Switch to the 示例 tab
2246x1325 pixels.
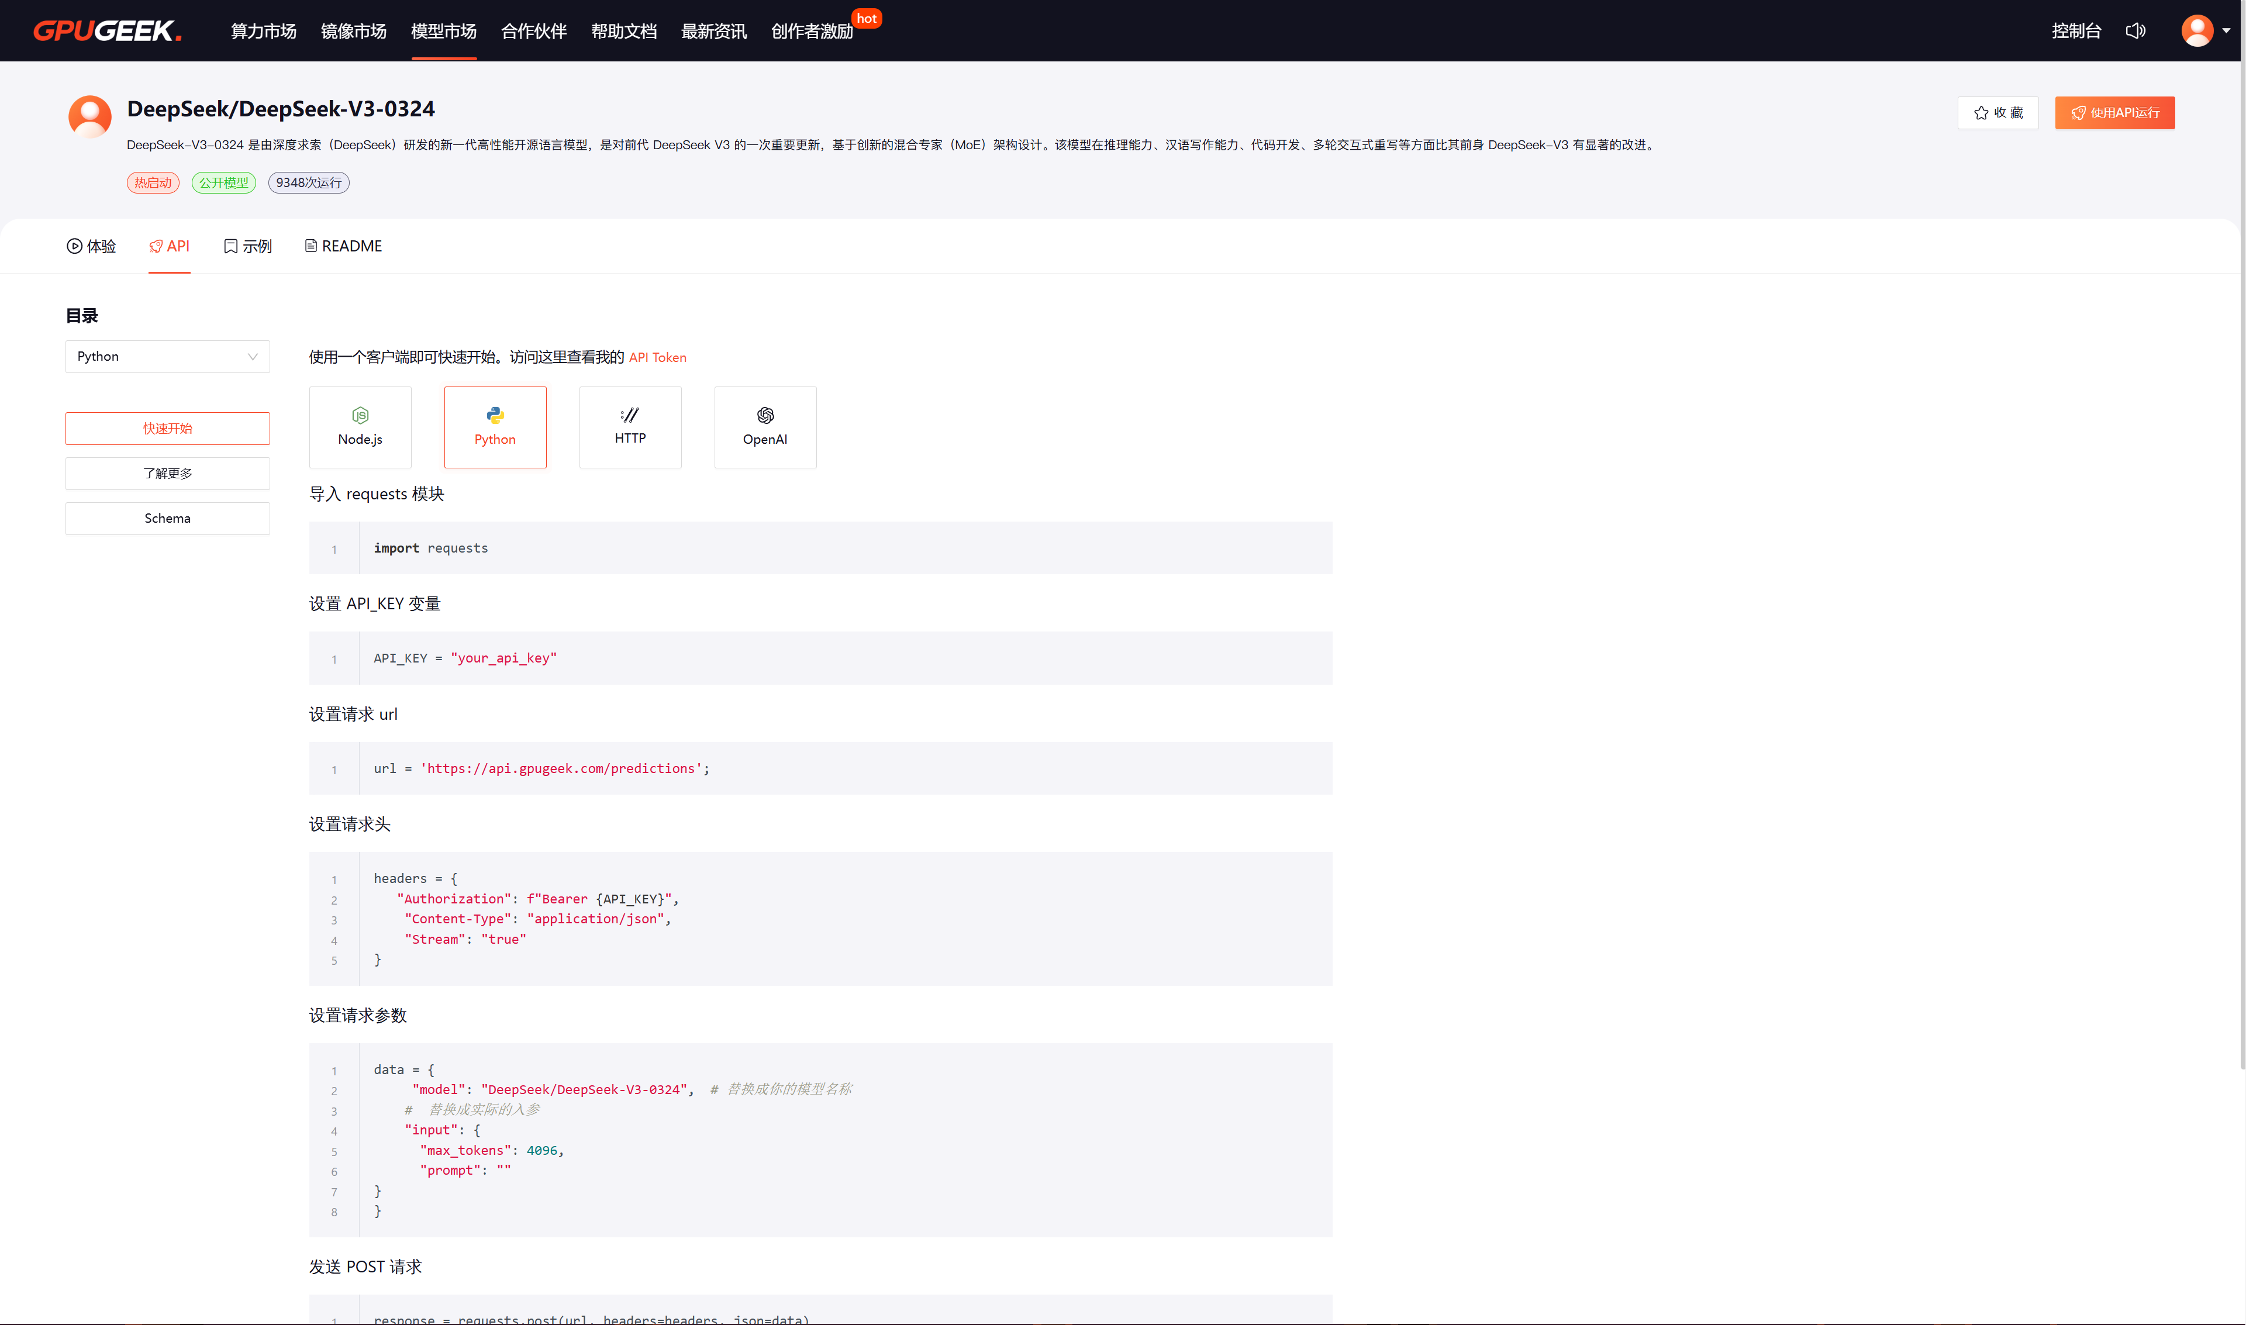point(248,246)
